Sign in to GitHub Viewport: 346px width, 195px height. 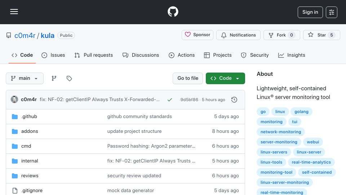point(310,12)
